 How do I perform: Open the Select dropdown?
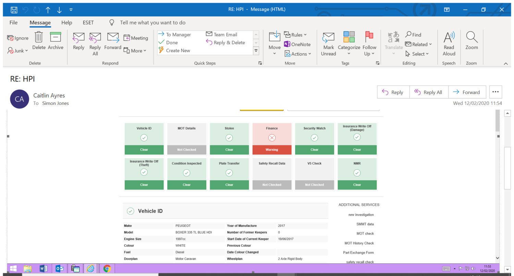[417, 54]
